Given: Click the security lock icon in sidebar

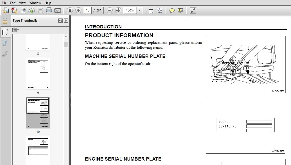Looking at the screenshot, I should (x=5, y=21).
